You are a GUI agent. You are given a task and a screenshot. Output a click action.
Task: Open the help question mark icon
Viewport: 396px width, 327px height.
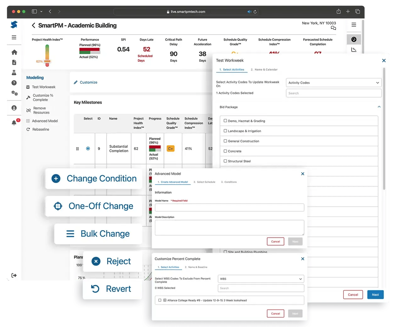click(14, 83)
